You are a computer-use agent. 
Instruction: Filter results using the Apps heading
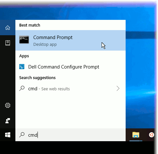pos(24,56)
